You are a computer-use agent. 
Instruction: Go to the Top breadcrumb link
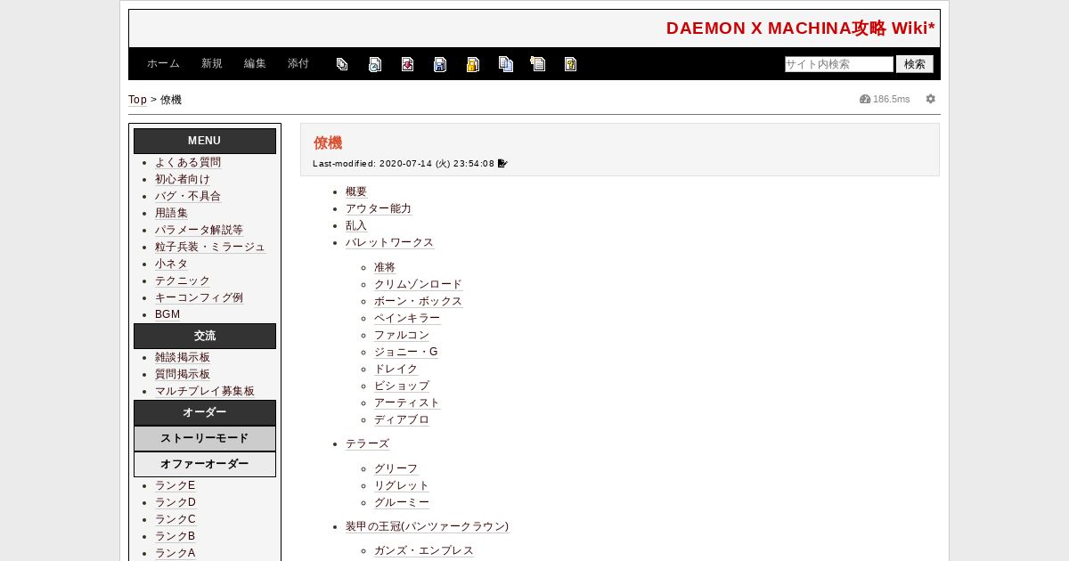(x=137, y=100)
